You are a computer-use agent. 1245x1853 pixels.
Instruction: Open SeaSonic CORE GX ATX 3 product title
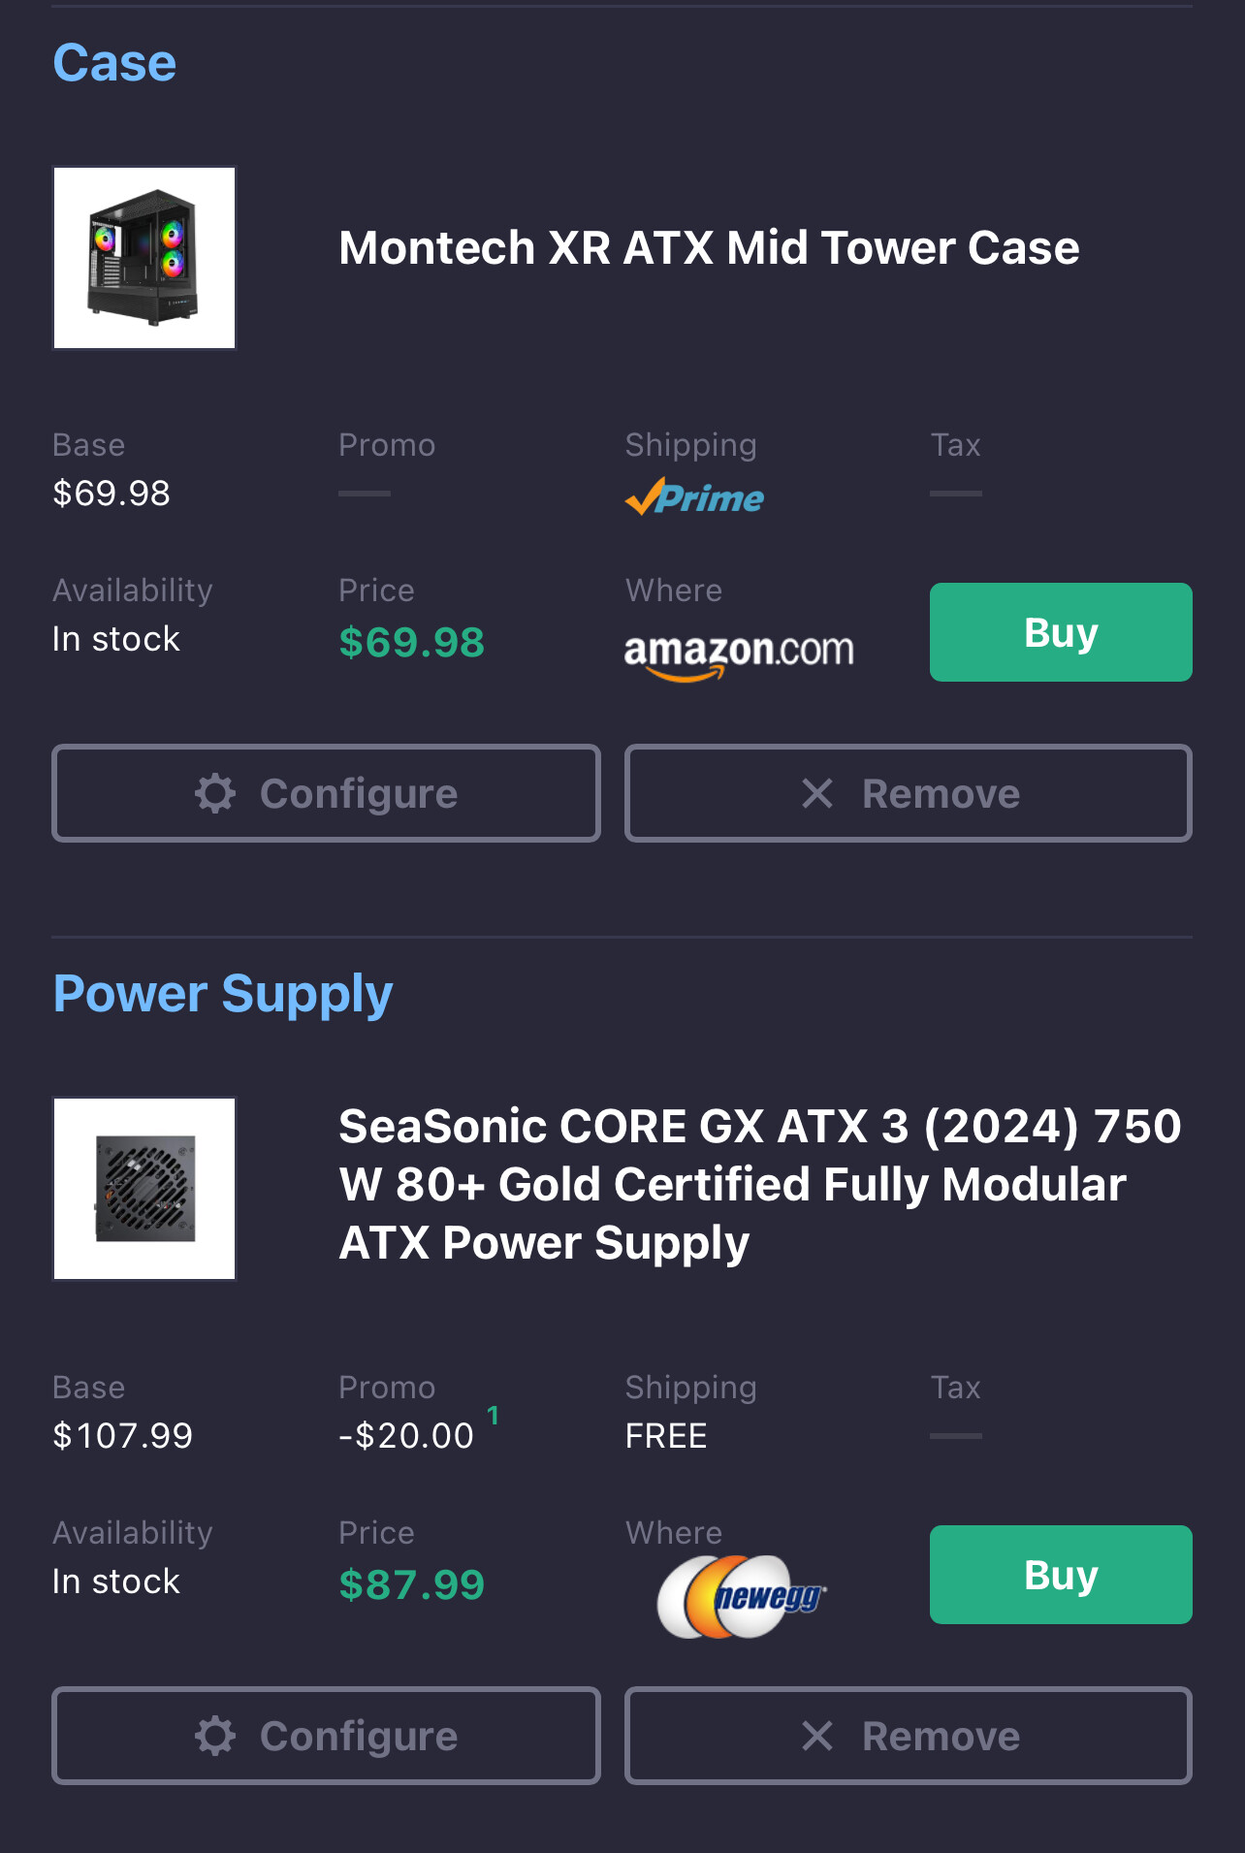(760, 1184)
